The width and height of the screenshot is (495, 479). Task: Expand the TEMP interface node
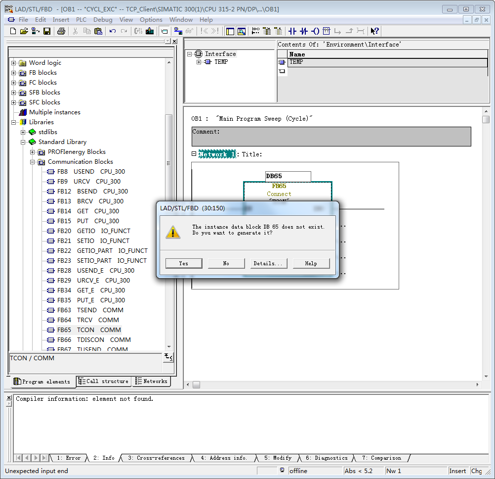[x=199, y=62]
